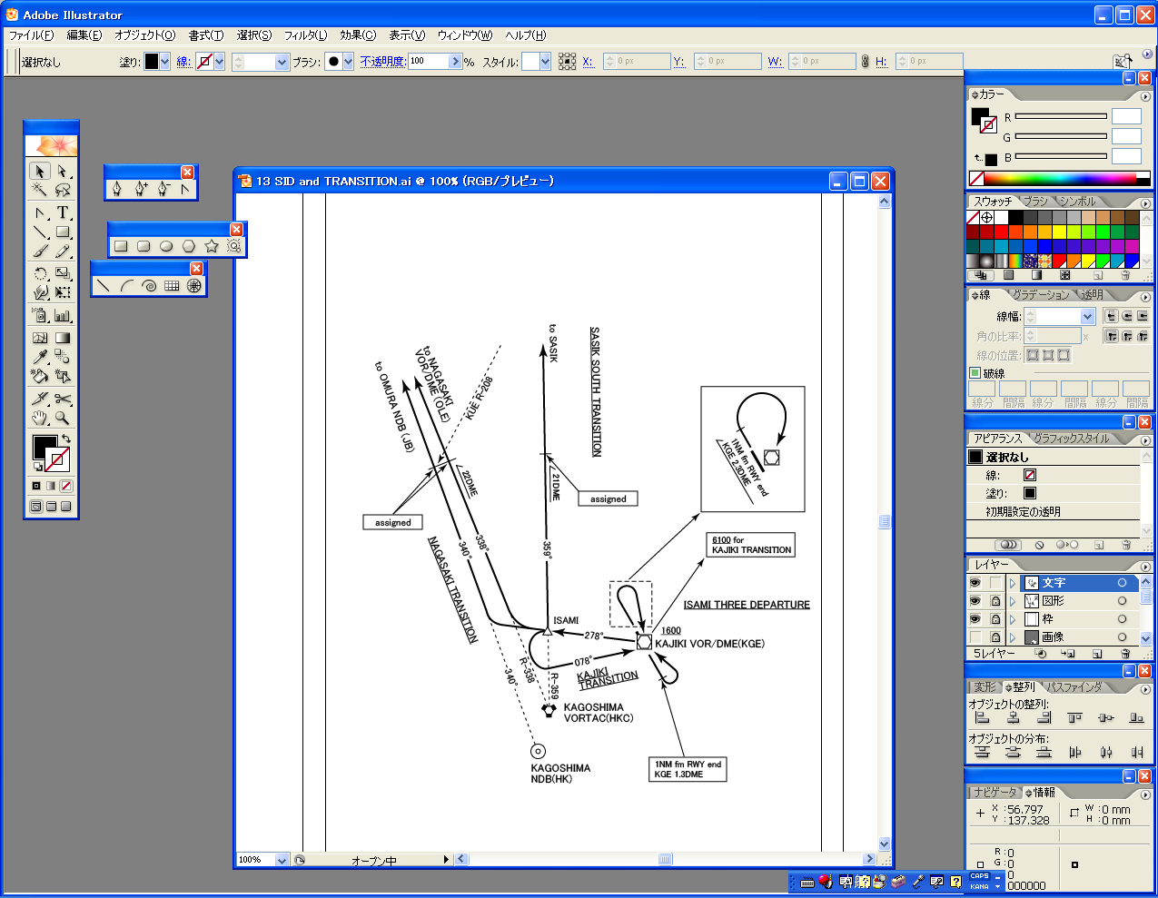
Task: Open the ファイル(F) menu
Action: pos(32,35)
